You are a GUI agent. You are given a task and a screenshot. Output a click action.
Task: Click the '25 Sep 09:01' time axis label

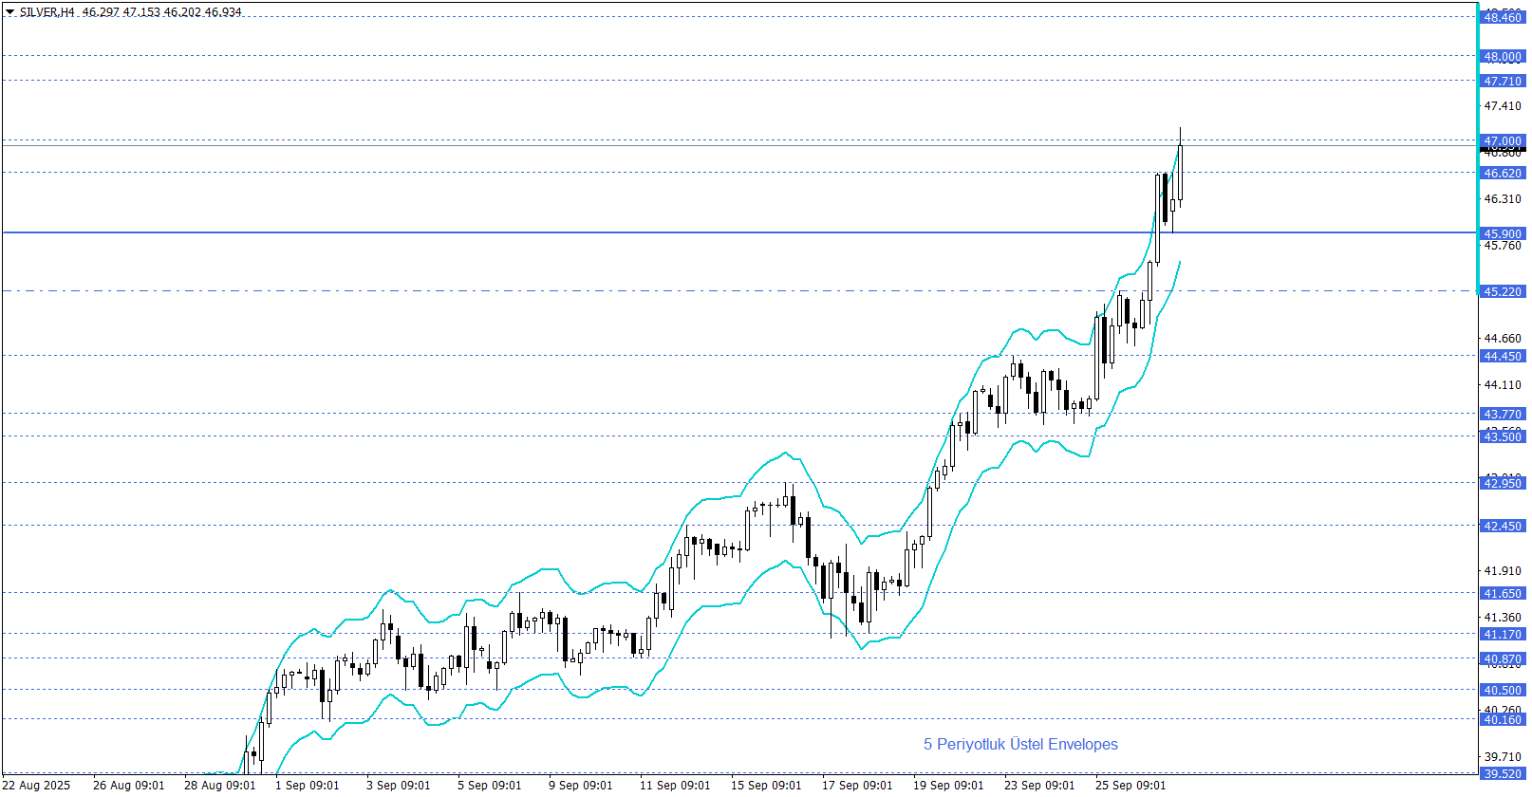click(1130, 786)
